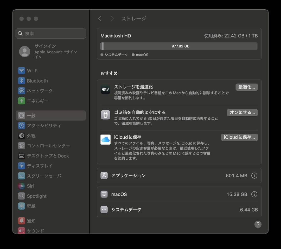
Task: Click the iCloudに保存 button
Action: point(239,137)
